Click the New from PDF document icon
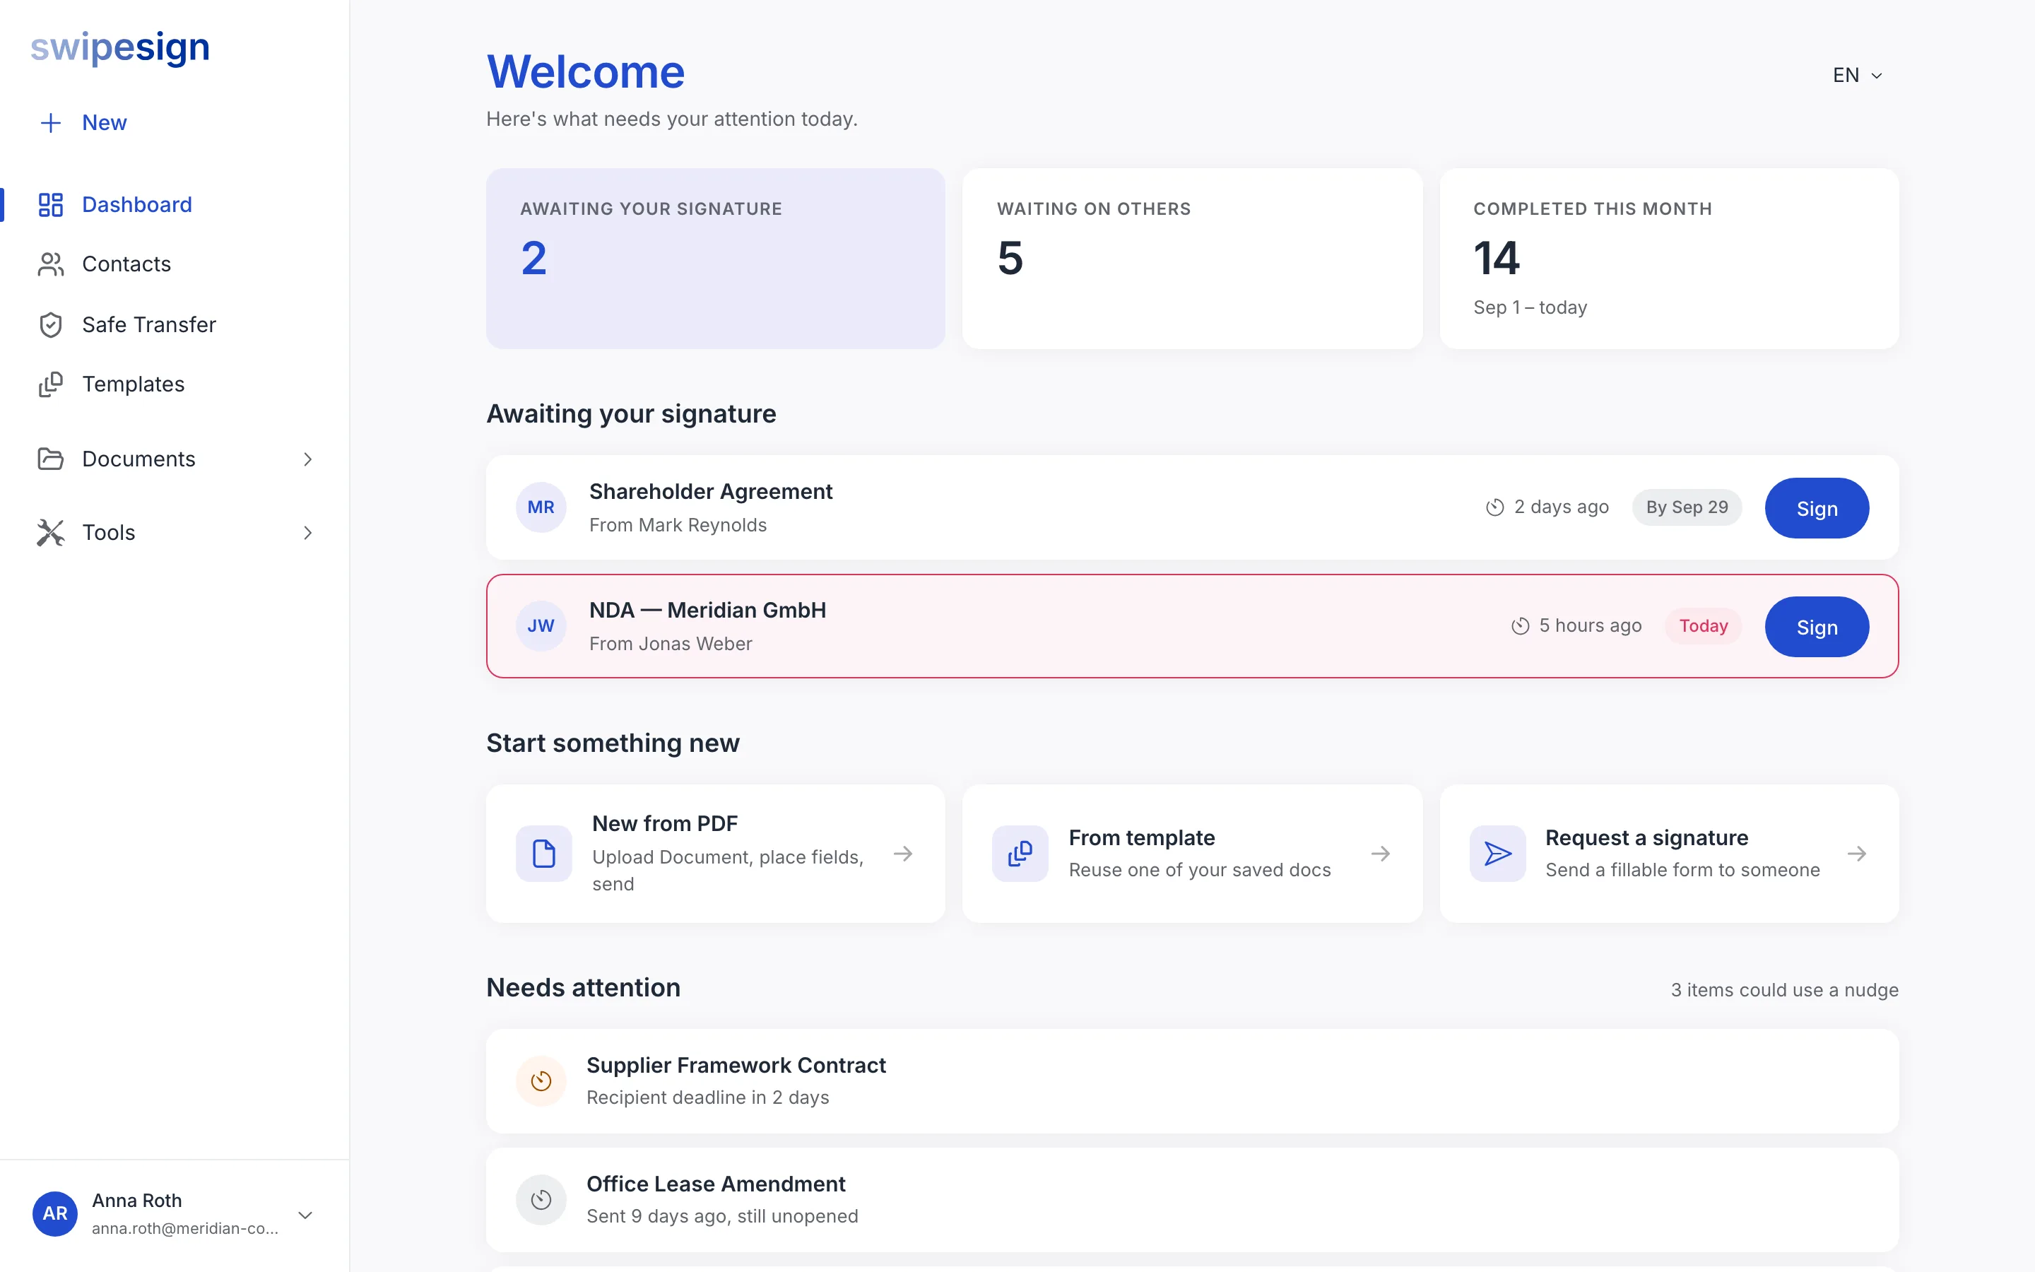Viewport: 2035px width, 1272px height. click(544, 854)
